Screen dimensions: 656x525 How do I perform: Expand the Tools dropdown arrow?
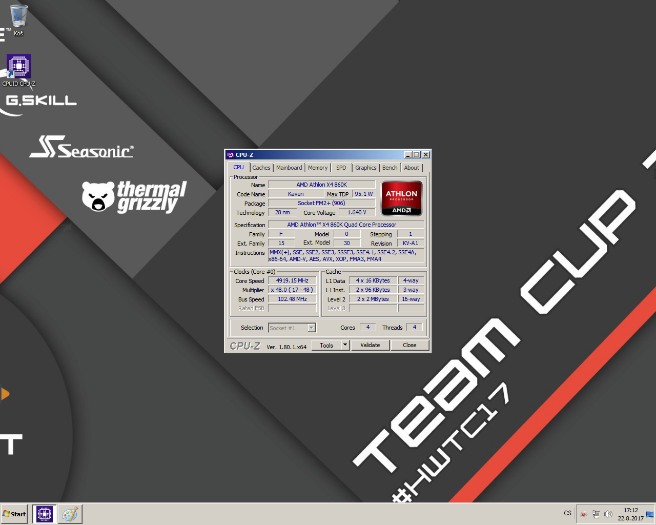pyautogui.click(x=345, y=345)
